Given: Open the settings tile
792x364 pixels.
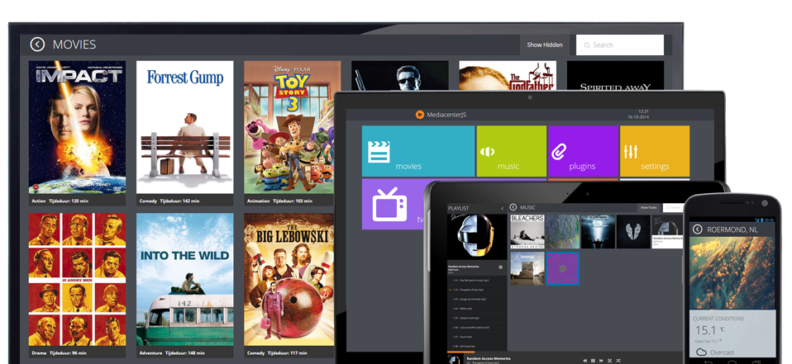Looking at the screenshot, I should point(655,151).
